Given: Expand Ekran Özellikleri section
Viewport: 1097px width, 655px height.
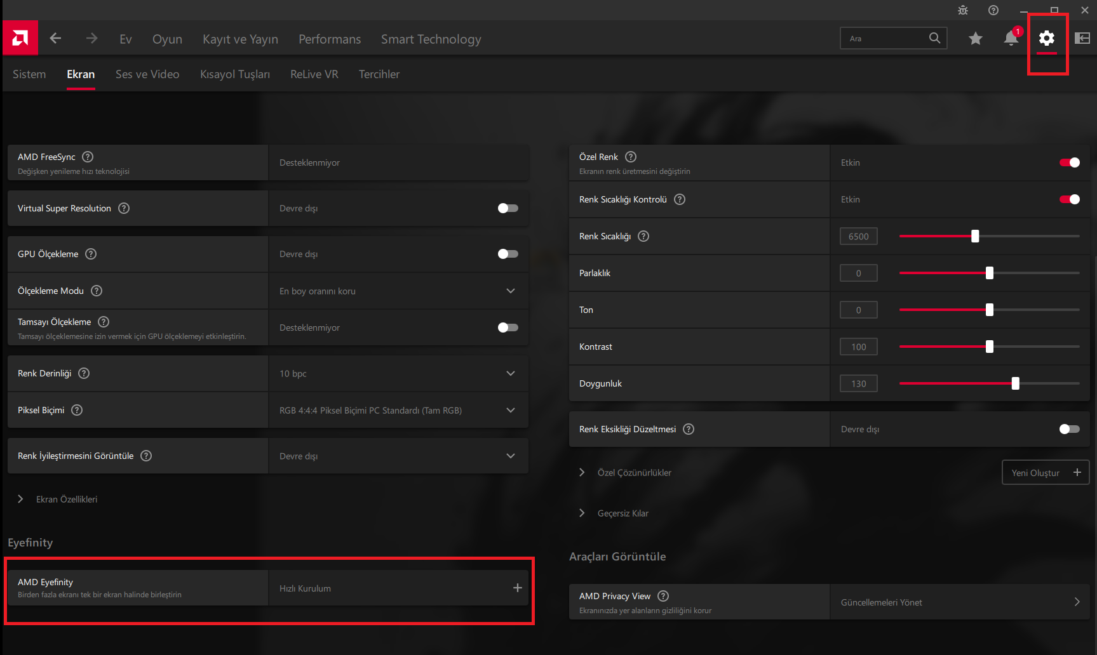Looking at the screenshot, I should coord(21,499).
